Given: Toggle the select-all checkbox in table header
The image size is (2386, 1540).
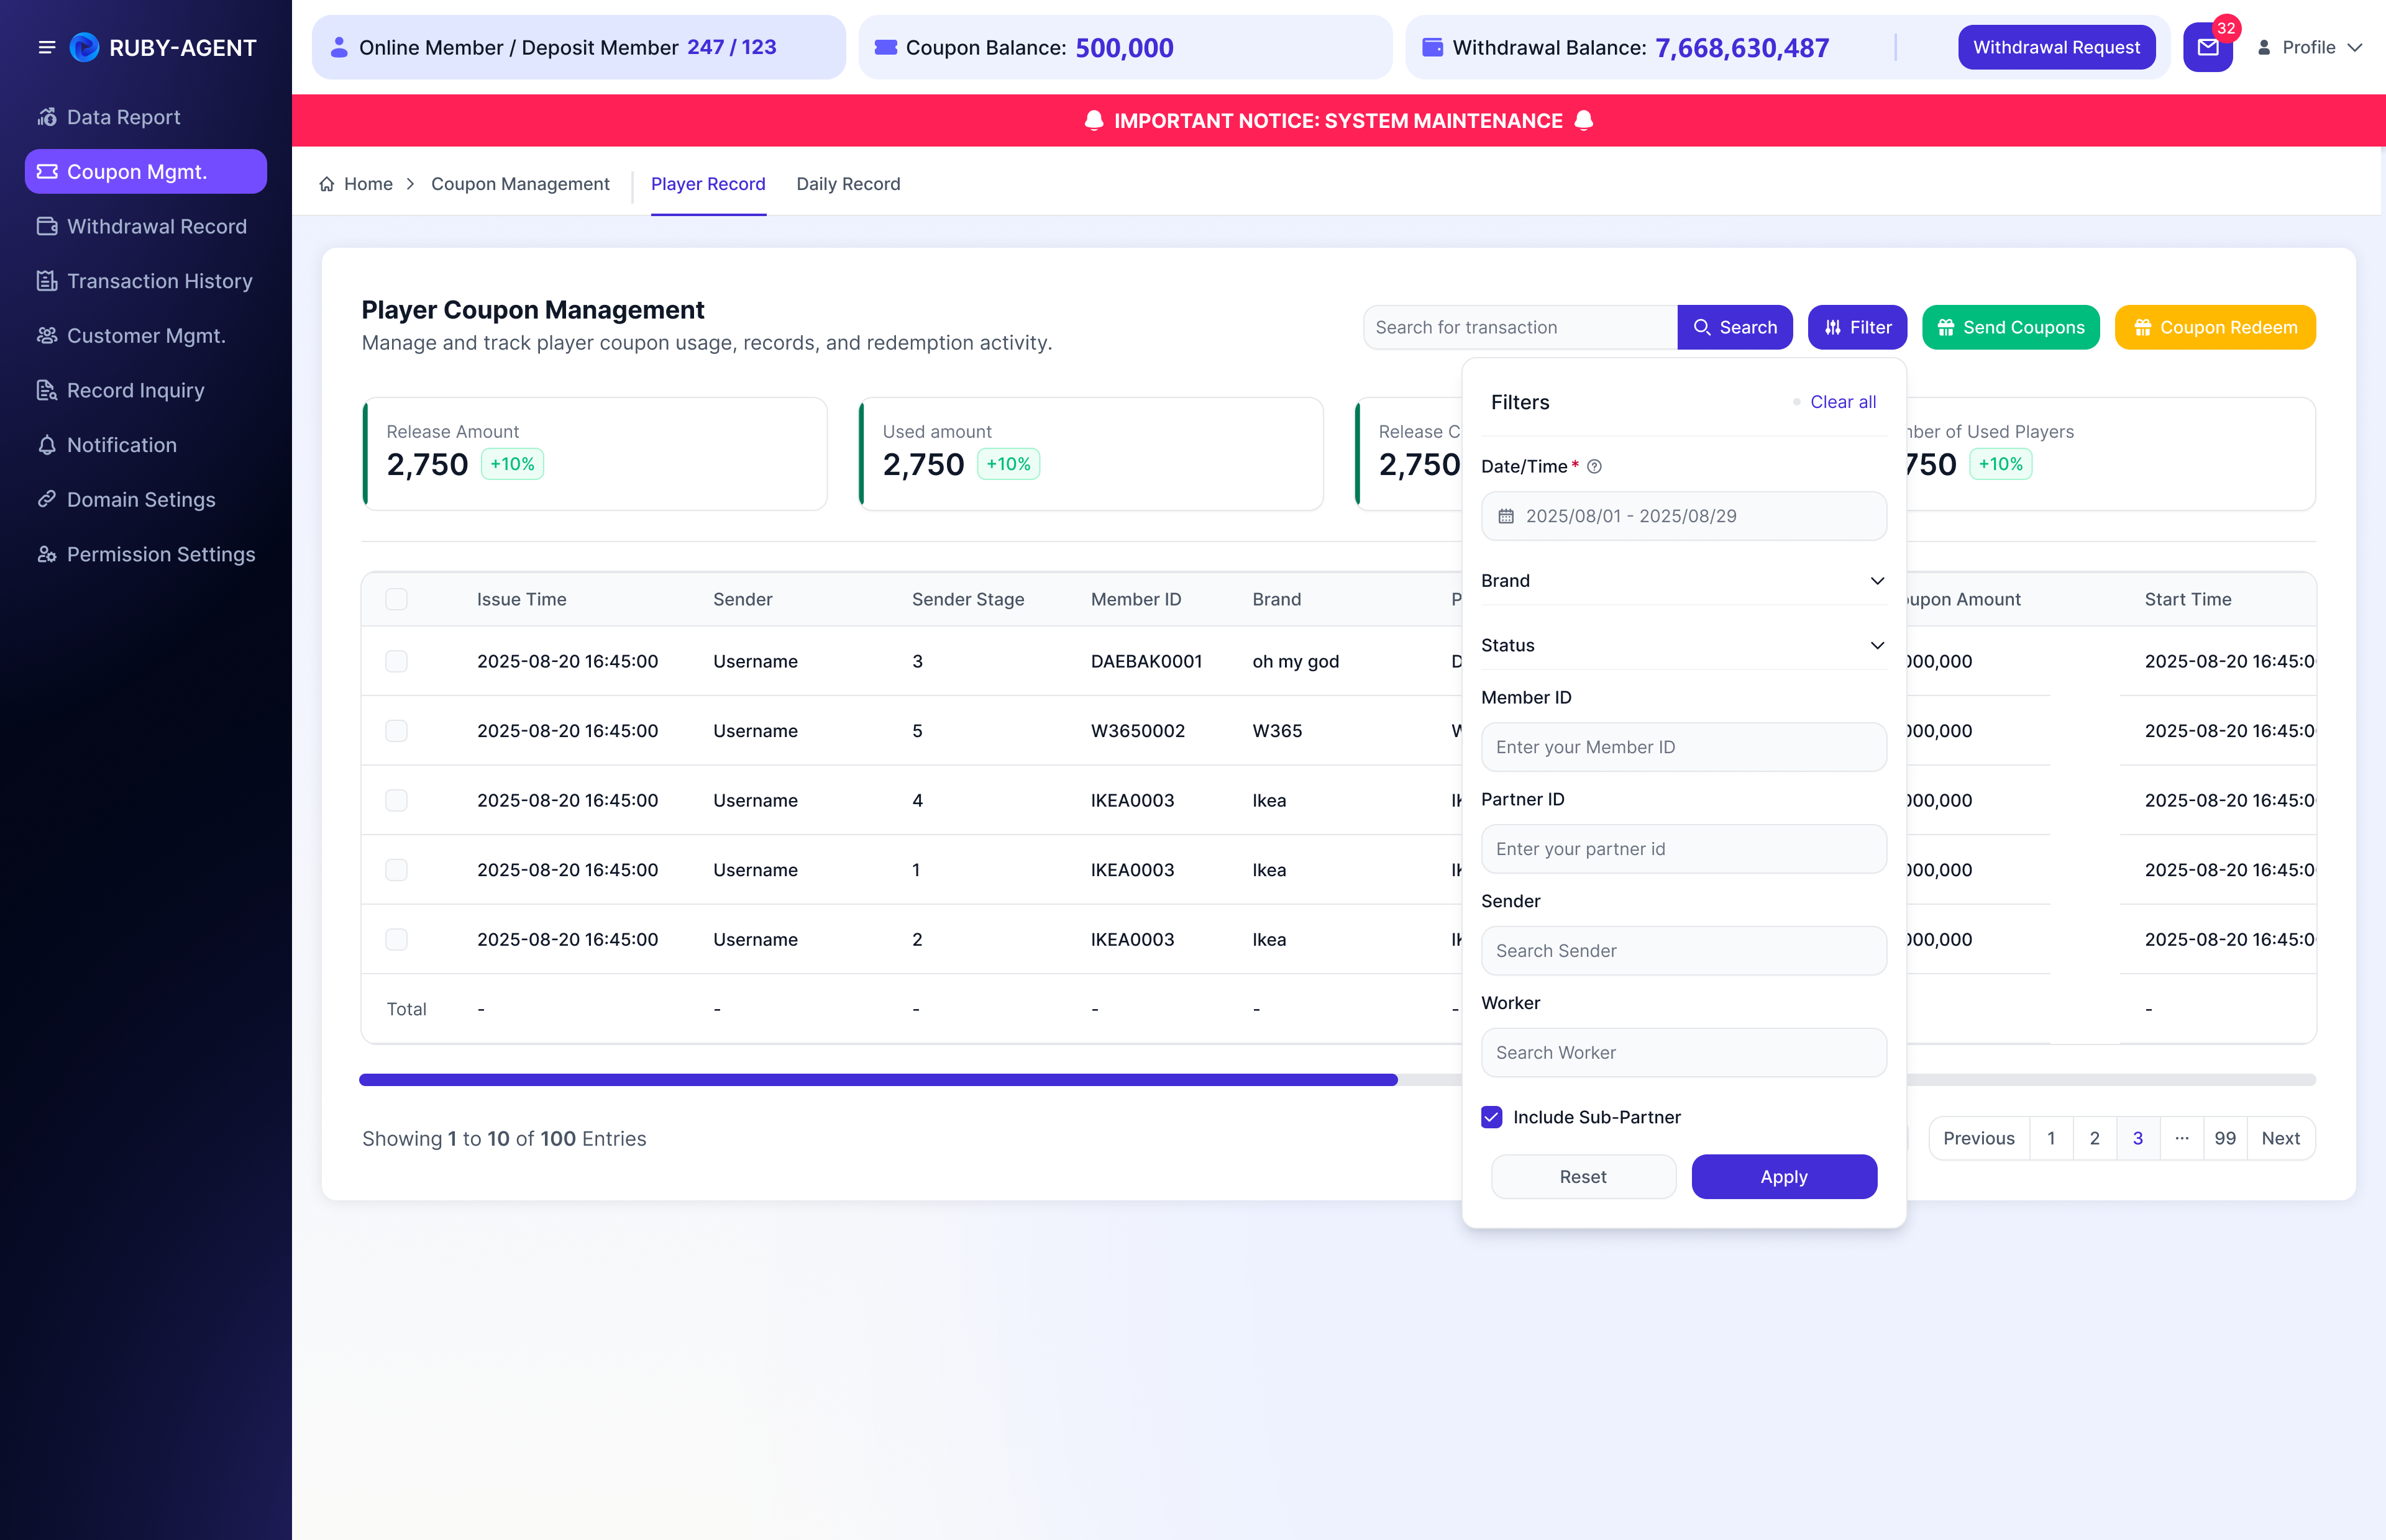Looking at the screenshot, I should tap(396, 599).
